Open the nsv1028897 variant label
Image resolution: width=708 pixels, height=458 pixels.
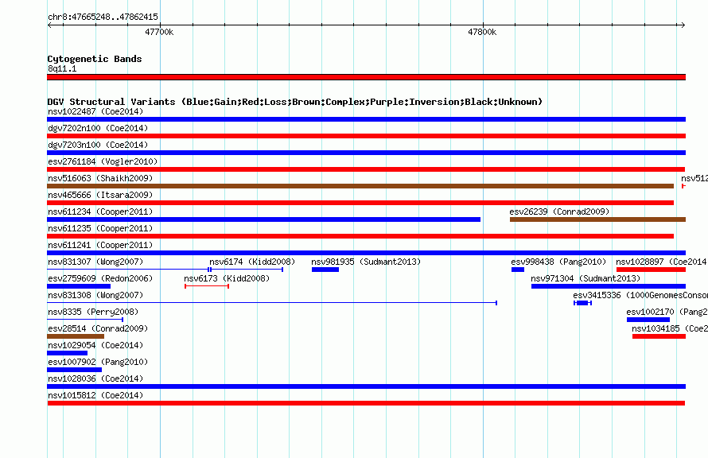coord(661,262)
